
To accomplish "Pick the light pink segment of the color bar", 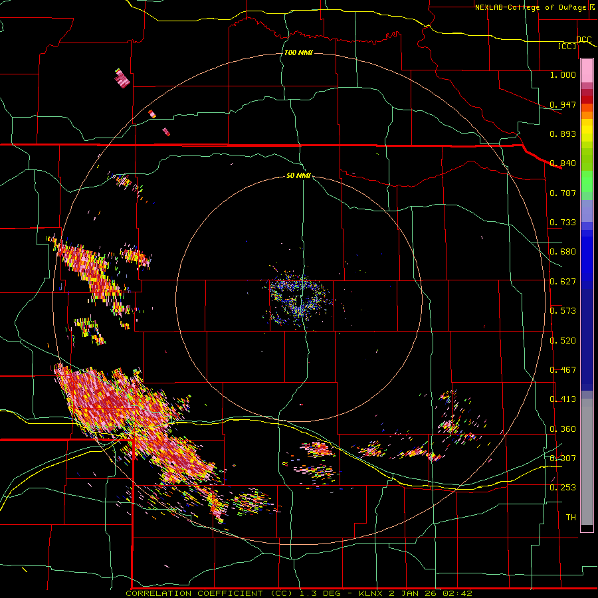I will coord(587,71).
